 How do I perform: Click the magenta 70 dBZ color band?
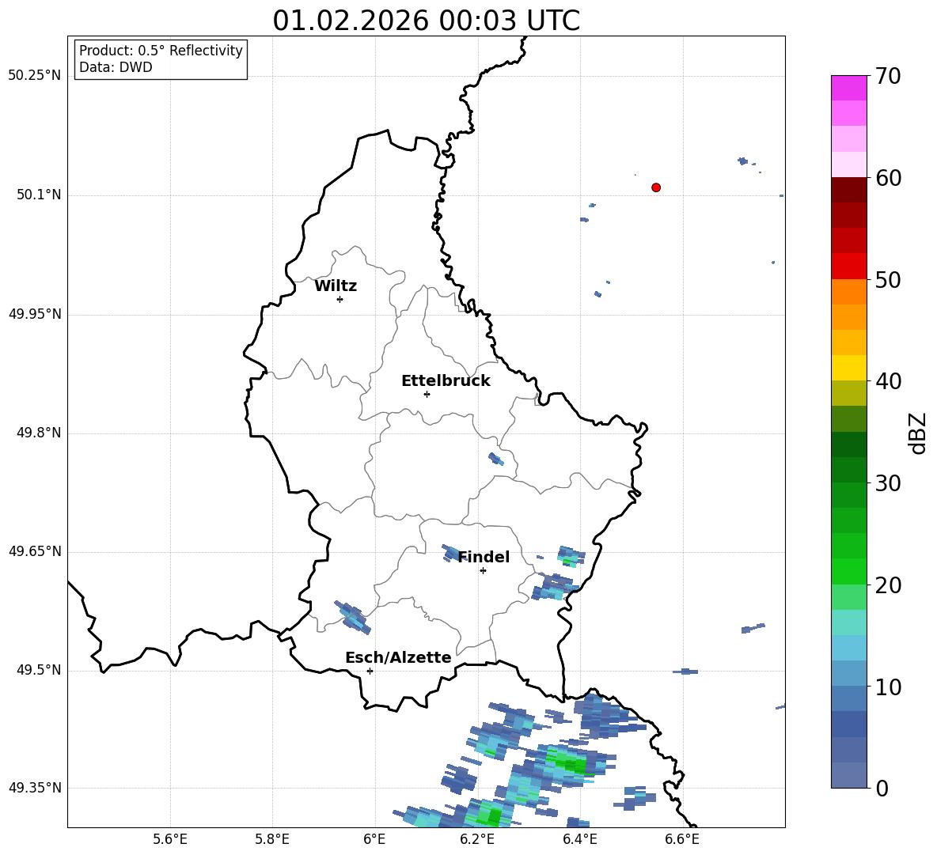pos(848,88)
